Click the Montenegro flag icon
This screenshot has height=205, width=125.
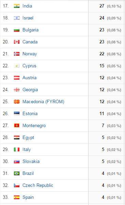point(17,126)
